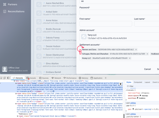The width and height of the screenshot is (159, 118).
Task: Open the utilities layer link above .gap-1\.5
Action: coord(133,103)
